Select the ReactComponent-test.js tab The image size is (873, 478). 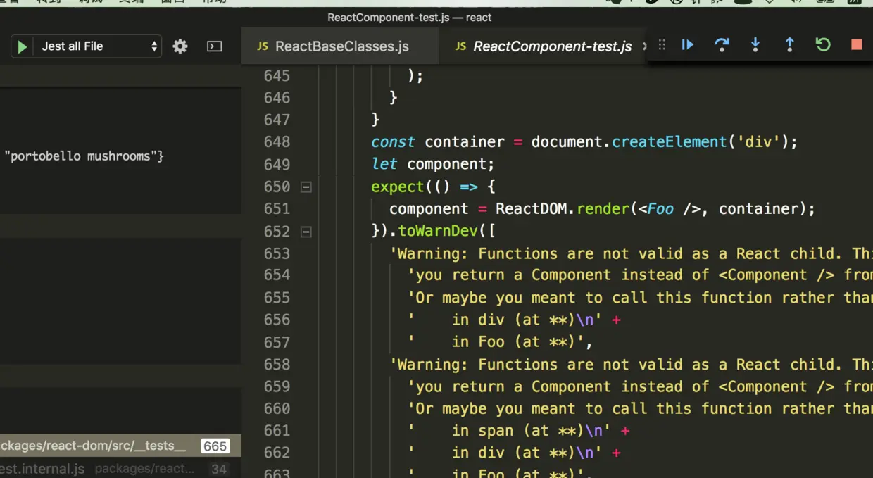[x=542, y=46]
